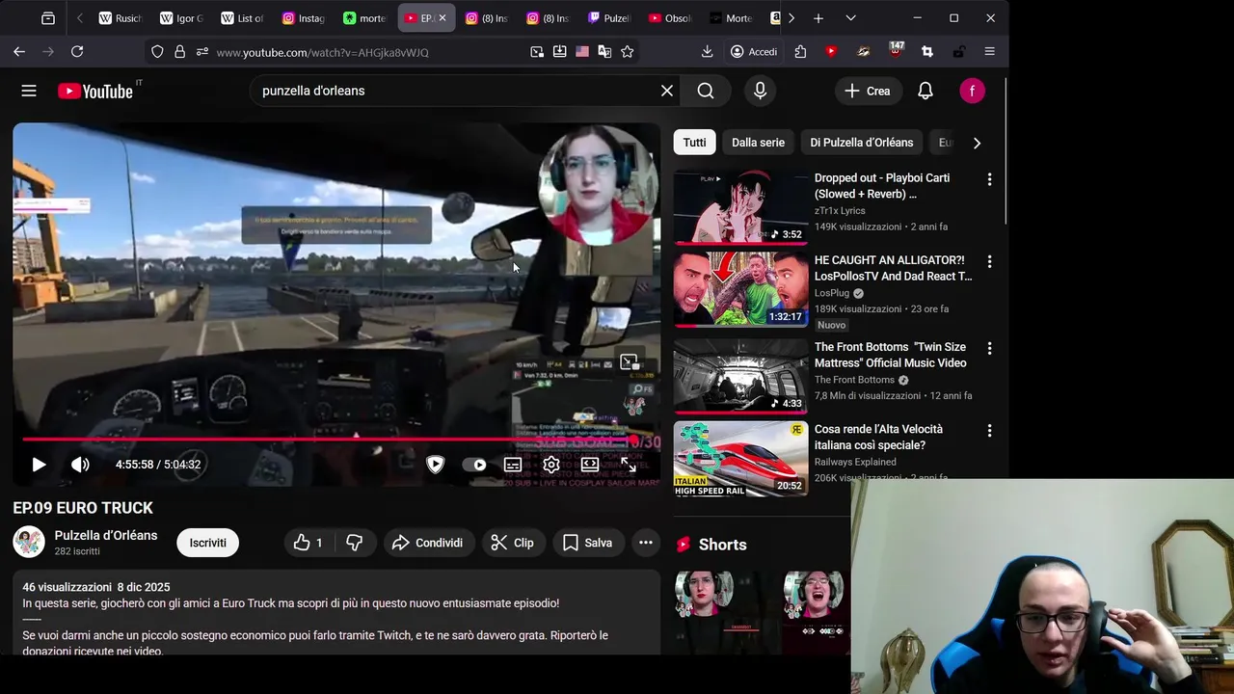Go back in browser history

click(19, 52)
